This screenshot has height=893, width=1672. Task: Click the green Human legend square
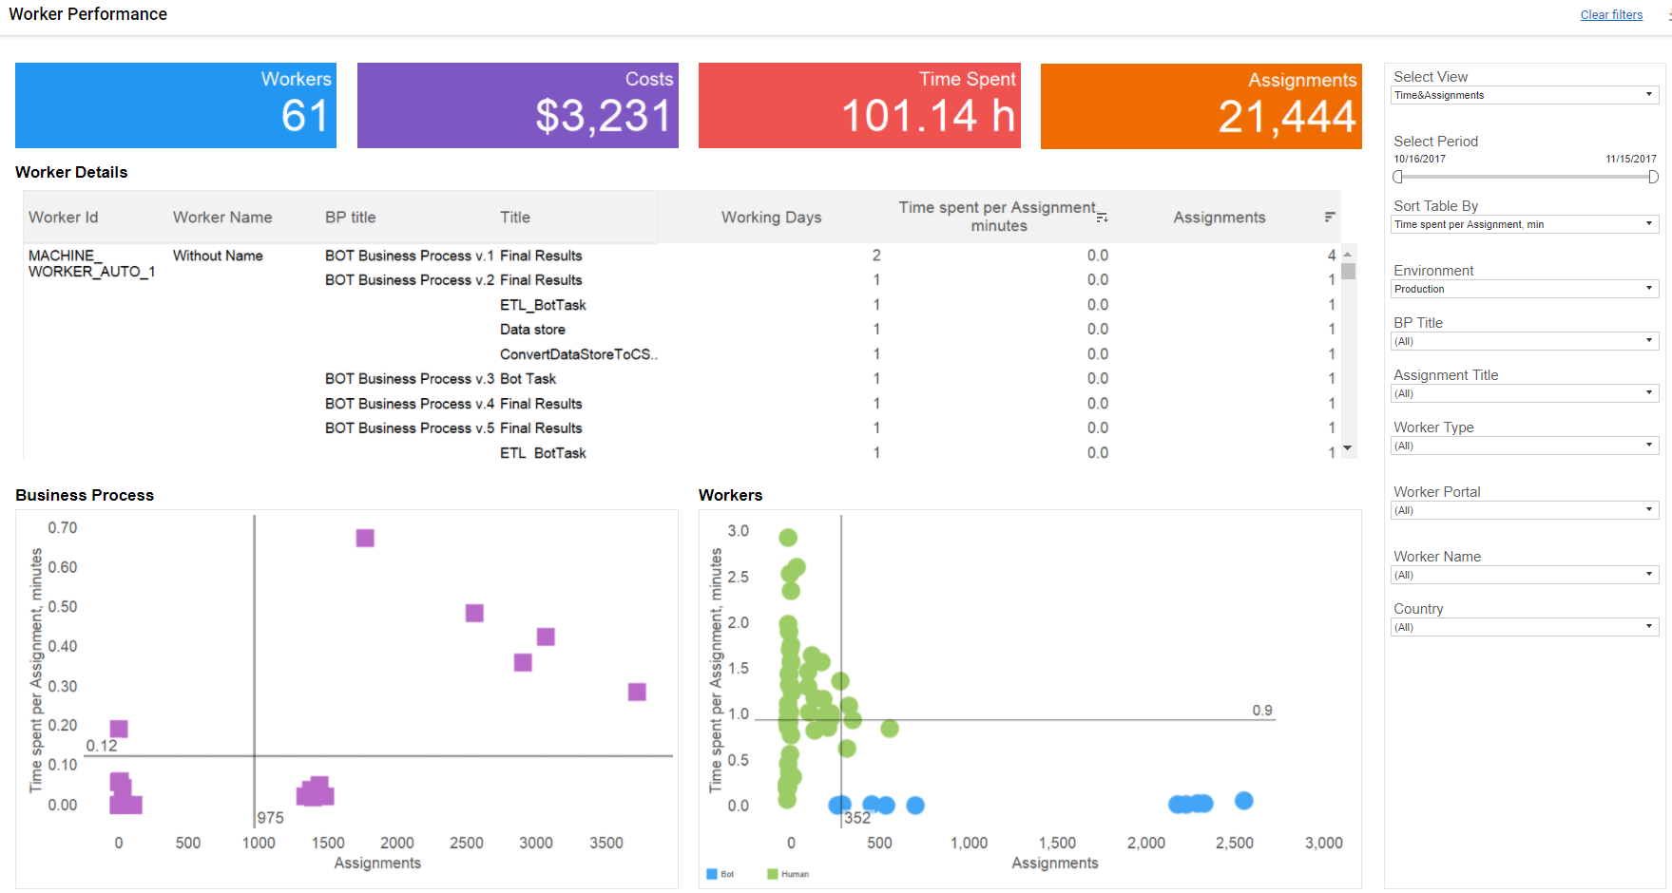tap(772, 874)
